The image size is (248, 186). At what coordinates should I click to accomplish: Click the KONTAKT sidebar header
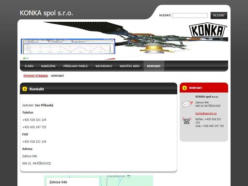click(204, 88)
